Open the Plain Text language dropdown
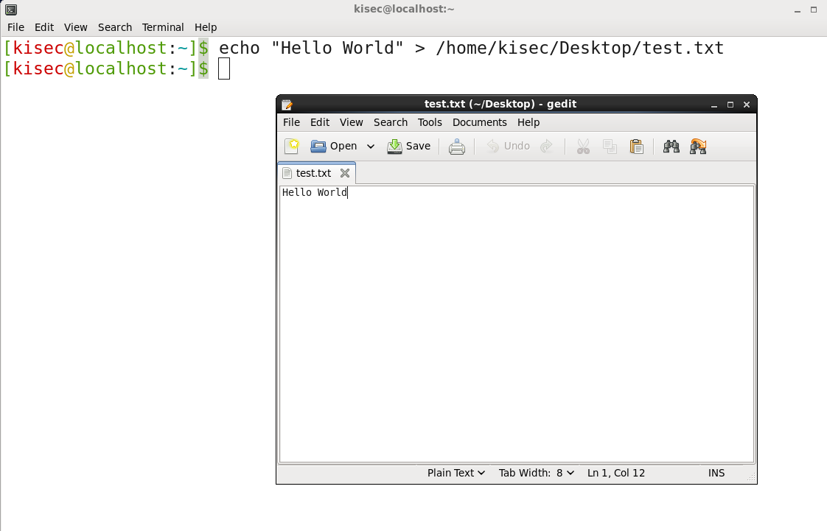The width and height of the screenshot is (827, 531). [456, 473]
